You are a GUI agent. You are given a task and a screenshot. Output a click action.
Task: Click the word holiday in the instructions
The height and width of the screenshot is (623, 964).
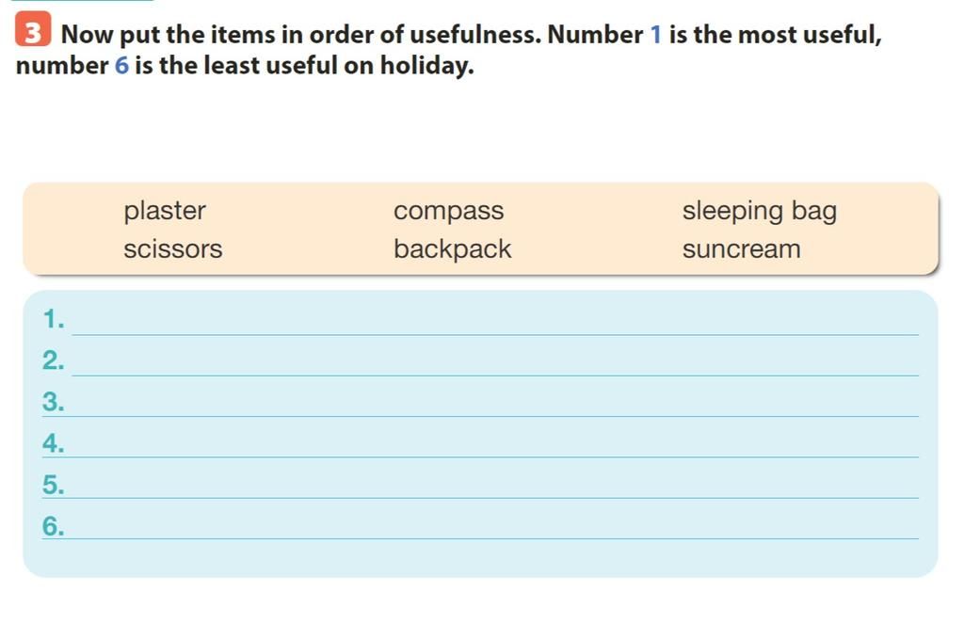coord(426,66)
